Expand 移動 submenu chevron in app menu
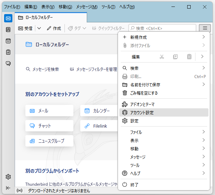The width and height of the screenshot is (215, 195). 203,148
